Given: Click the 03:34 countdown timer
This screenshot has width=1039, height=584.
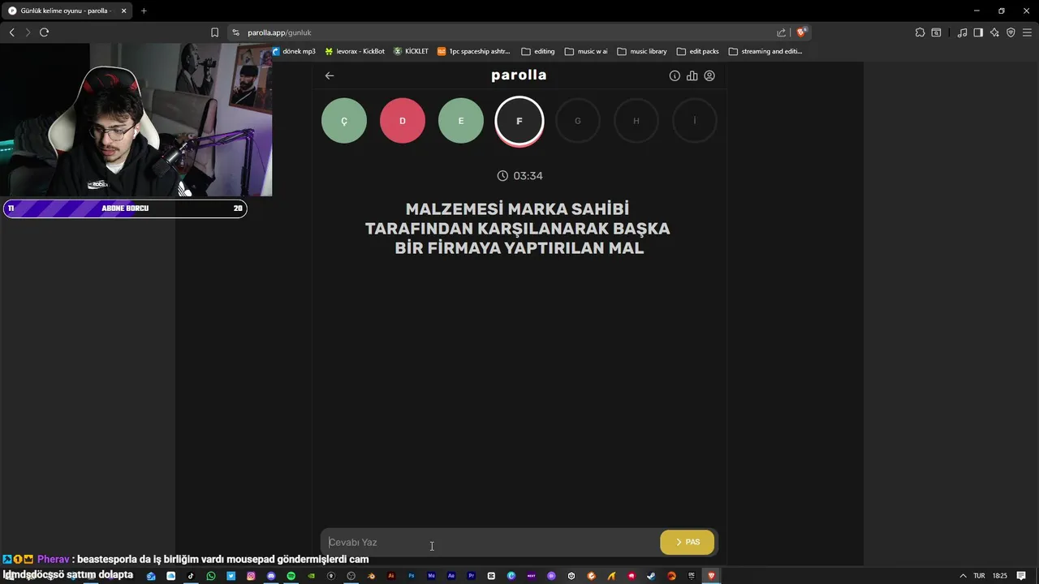Looking at the screenshot, I should [519, 176].
